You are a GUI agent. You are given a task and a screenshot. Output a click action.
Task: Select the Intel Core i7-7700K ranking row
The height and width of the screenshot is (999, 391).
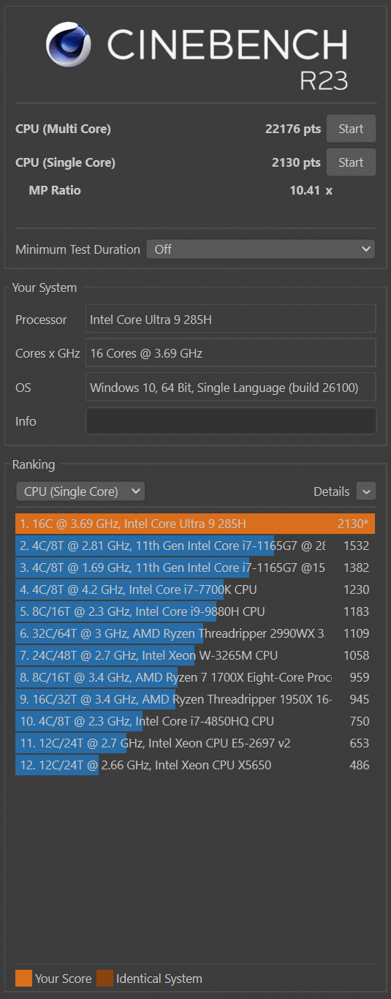pyautogui.click(x=195, y=589)
